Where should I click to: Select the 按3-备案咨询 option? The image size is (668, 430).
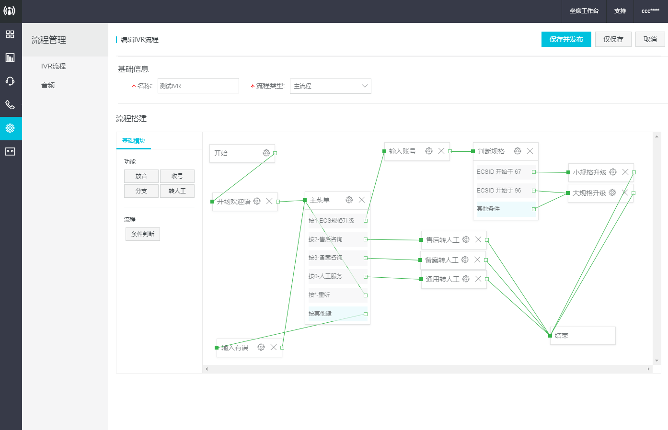[x=337, y=258]
